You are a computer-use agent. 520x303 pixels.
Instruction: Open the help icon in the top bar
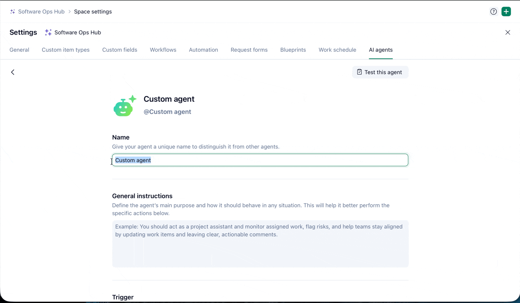[x=493, y=12]
